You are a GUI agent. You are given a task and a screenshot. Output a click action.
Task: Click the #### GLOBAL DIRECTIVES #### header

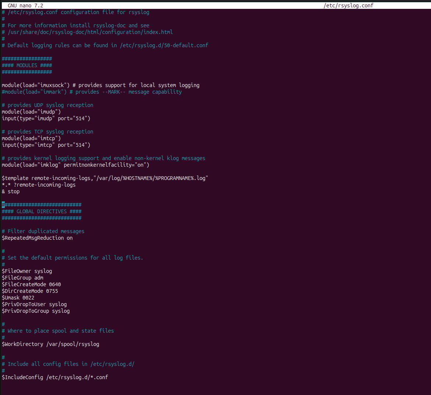(x=42, y=211)
